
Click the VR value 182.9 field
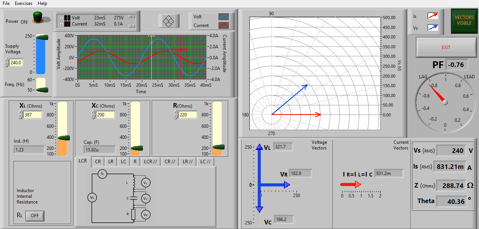[x=300, y=173]
